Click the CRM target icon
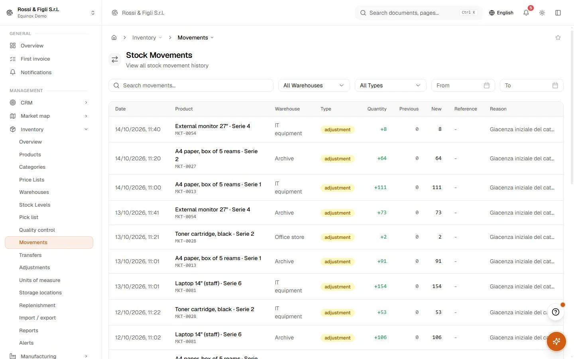 coord(13,103)
